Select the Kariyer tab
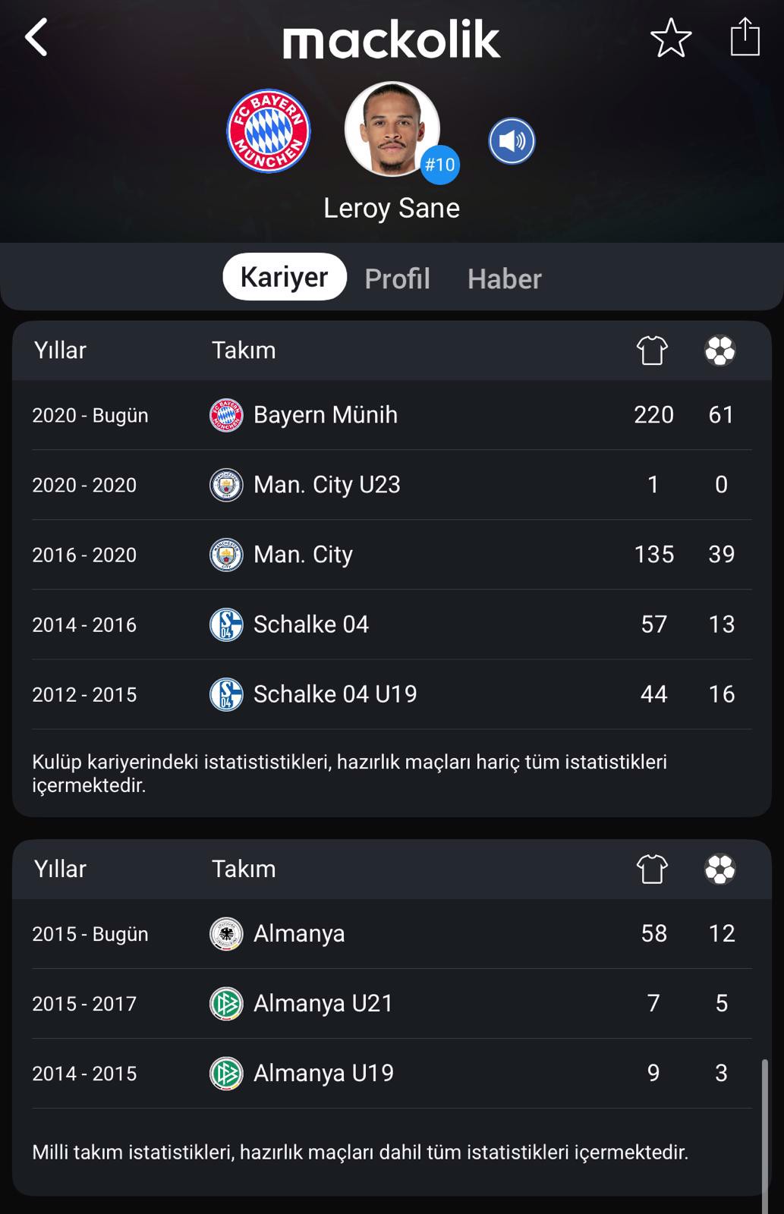This screenshot has height=1214, width=784. [285, 277]
